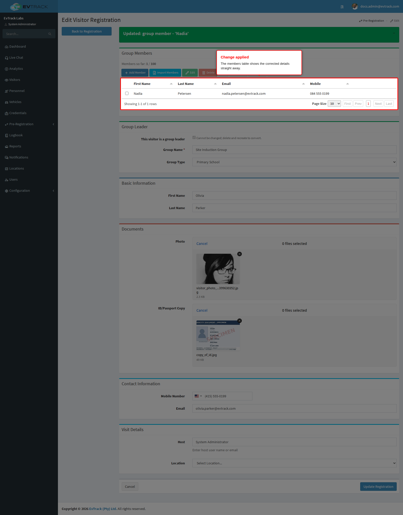Remove the copy_of_id.jpg file
The width and height of the screenshot is (403, 515).
pos(240,321)
